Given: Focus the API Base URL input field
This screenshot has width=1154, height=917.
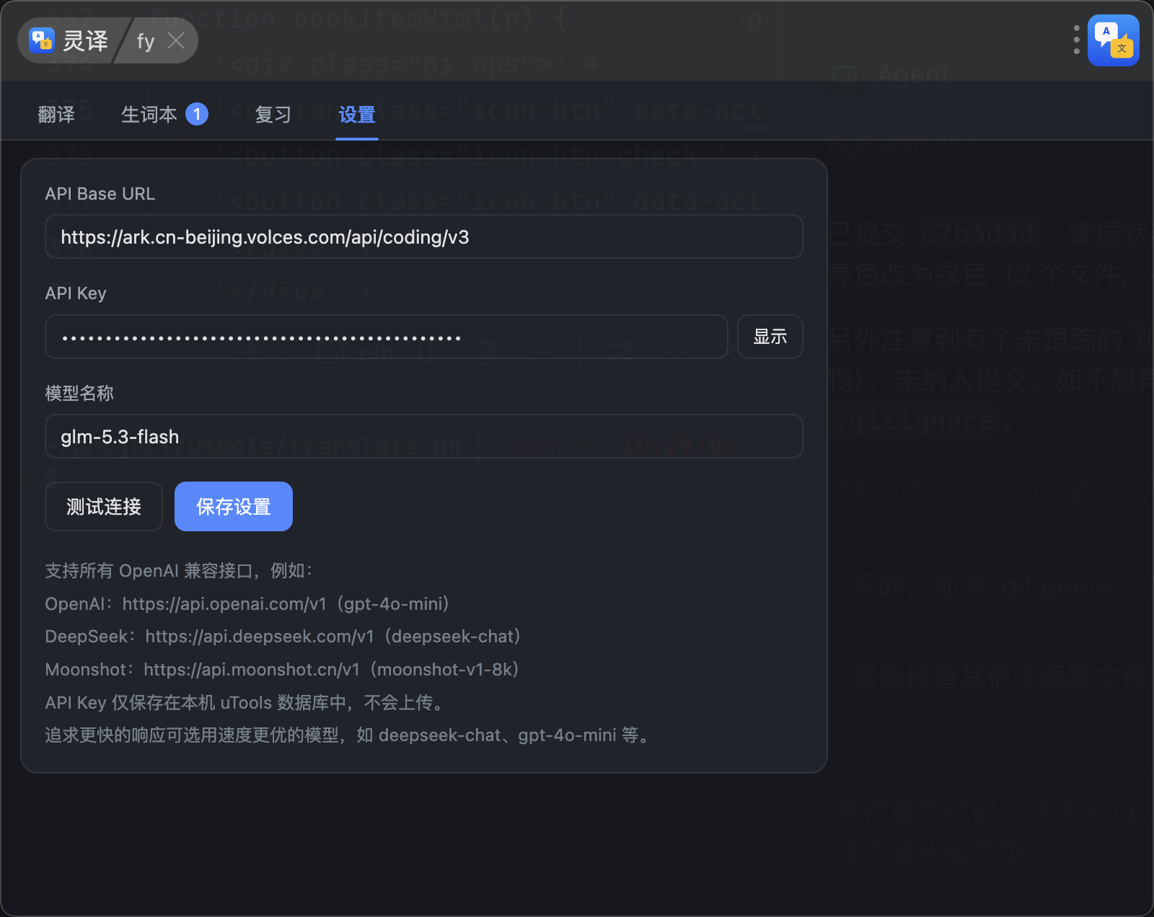Looking at the screenshot, I should 424,236.
